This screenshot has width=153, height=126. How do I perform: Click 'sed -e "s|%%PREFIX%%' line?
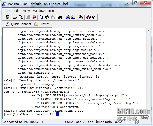tap(40, 92)
